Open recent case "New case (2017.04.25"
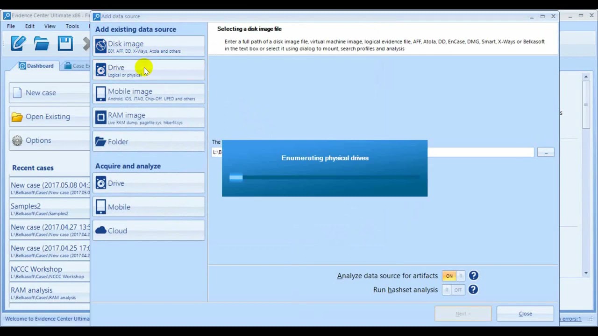This screenshot has height=336, width=598. click(50, 251)
